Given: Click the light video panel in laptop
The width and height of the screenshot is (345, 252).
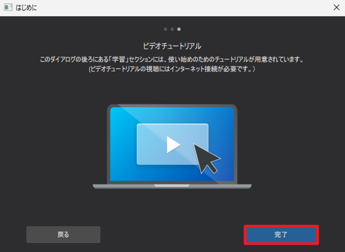Looking at the screenshot, I should point(172,144).
